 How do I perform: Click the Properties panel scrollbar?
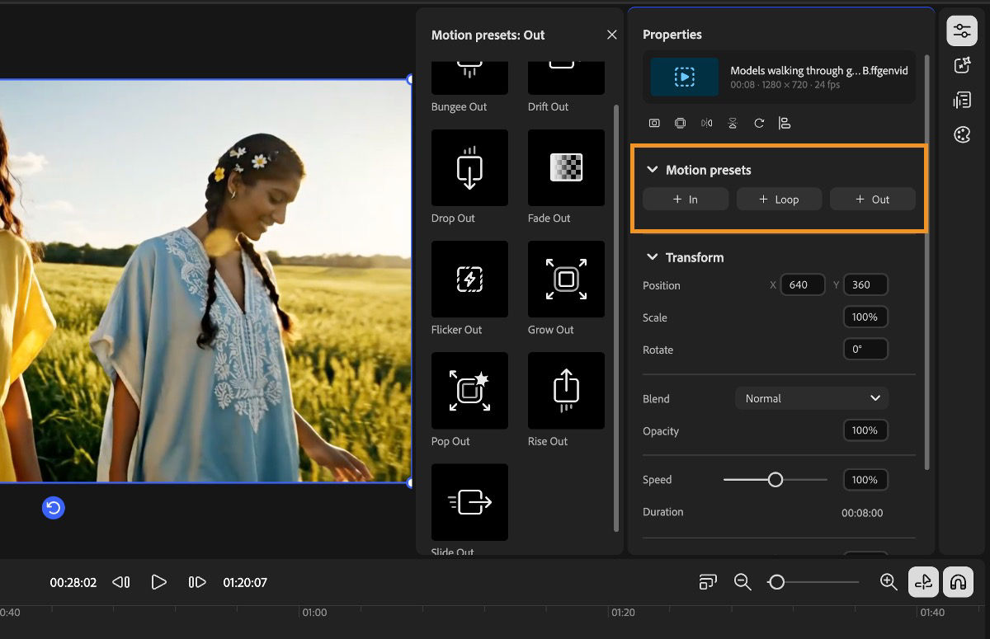click(x=927, y=262)
